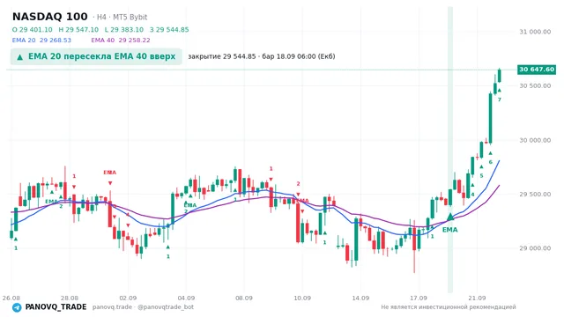564x317 pixels.
Task: Click the open value O 29 401.10
Action: tap(33, 29)
